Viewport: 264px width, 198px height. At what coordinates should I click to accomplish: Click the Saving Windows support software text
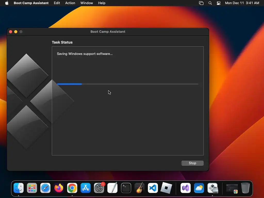pyautogui.click(x=85, y=54)
